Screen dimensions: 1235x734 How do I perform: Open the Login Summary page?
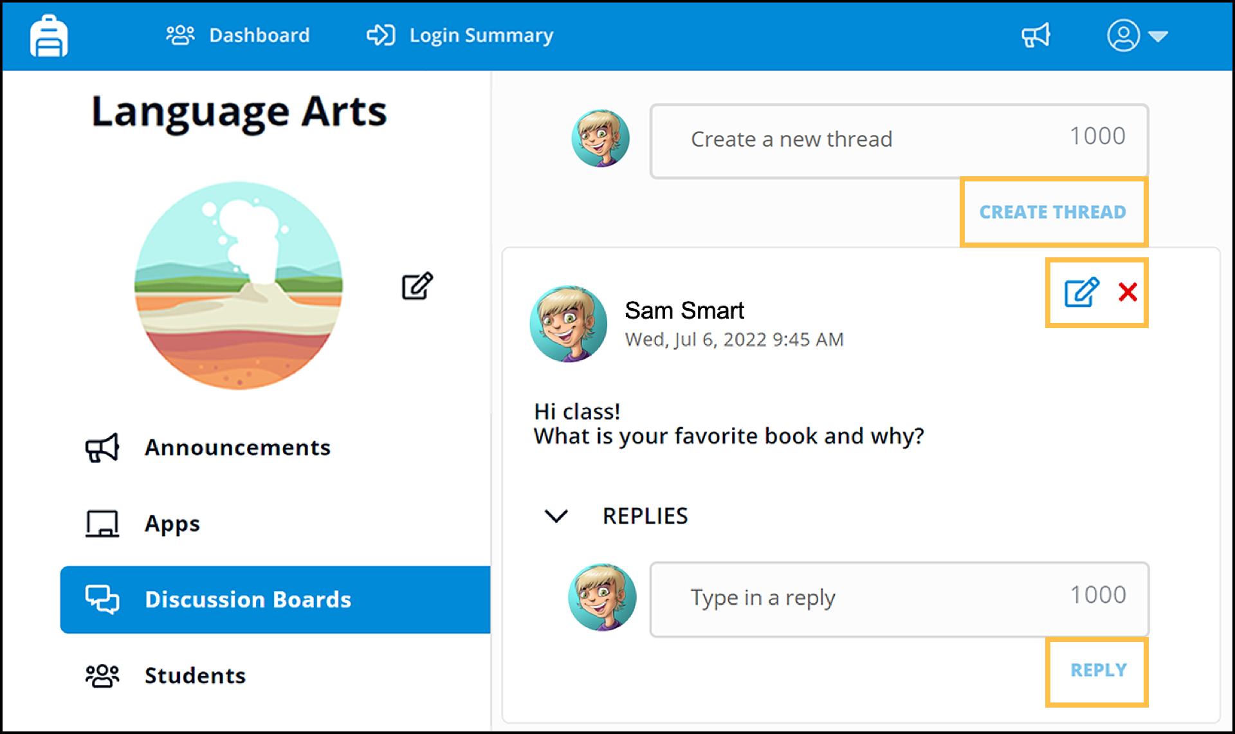pyautogui.click(x=460, y=35)
